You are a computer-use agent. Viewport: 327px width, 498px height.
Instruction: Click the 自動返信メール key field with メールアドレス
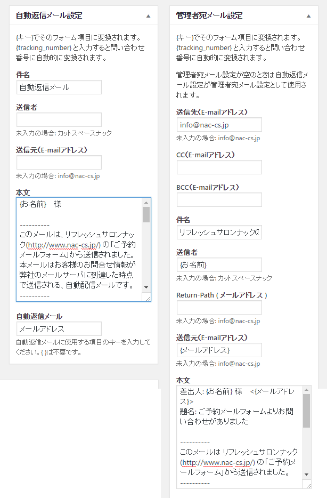point(59,328)
